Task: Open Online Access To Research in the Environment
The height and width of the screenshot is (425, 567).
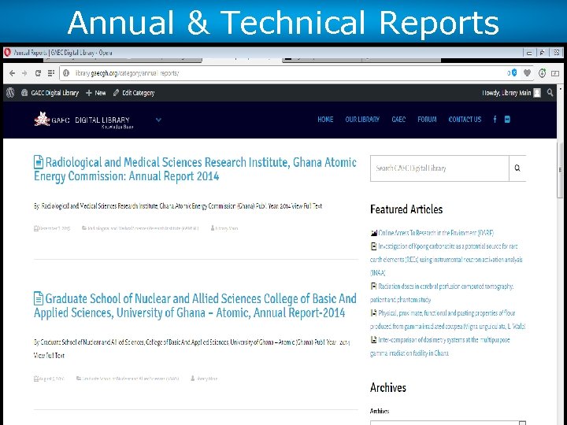Action: 435,233
